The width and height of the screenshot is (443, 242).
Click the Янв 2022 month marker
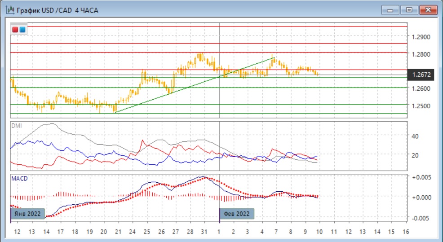click(x=29, y=213)
